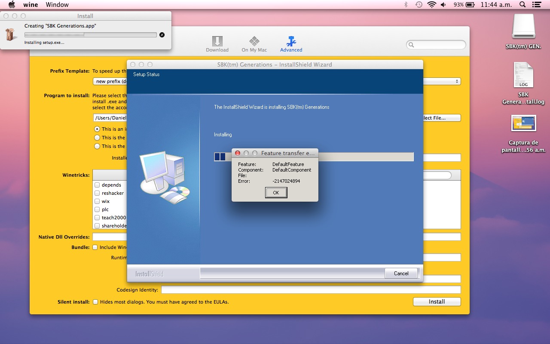Screen dimensions: 550x344
Task: Open the new prefix template dropdown
Action: click(x=277, y=81)
